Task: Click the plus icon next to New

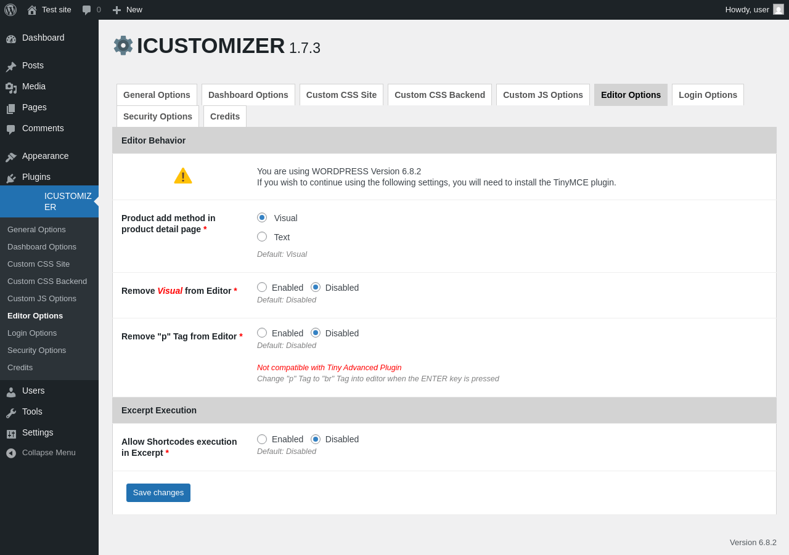Action: click(x=117, y=10)
